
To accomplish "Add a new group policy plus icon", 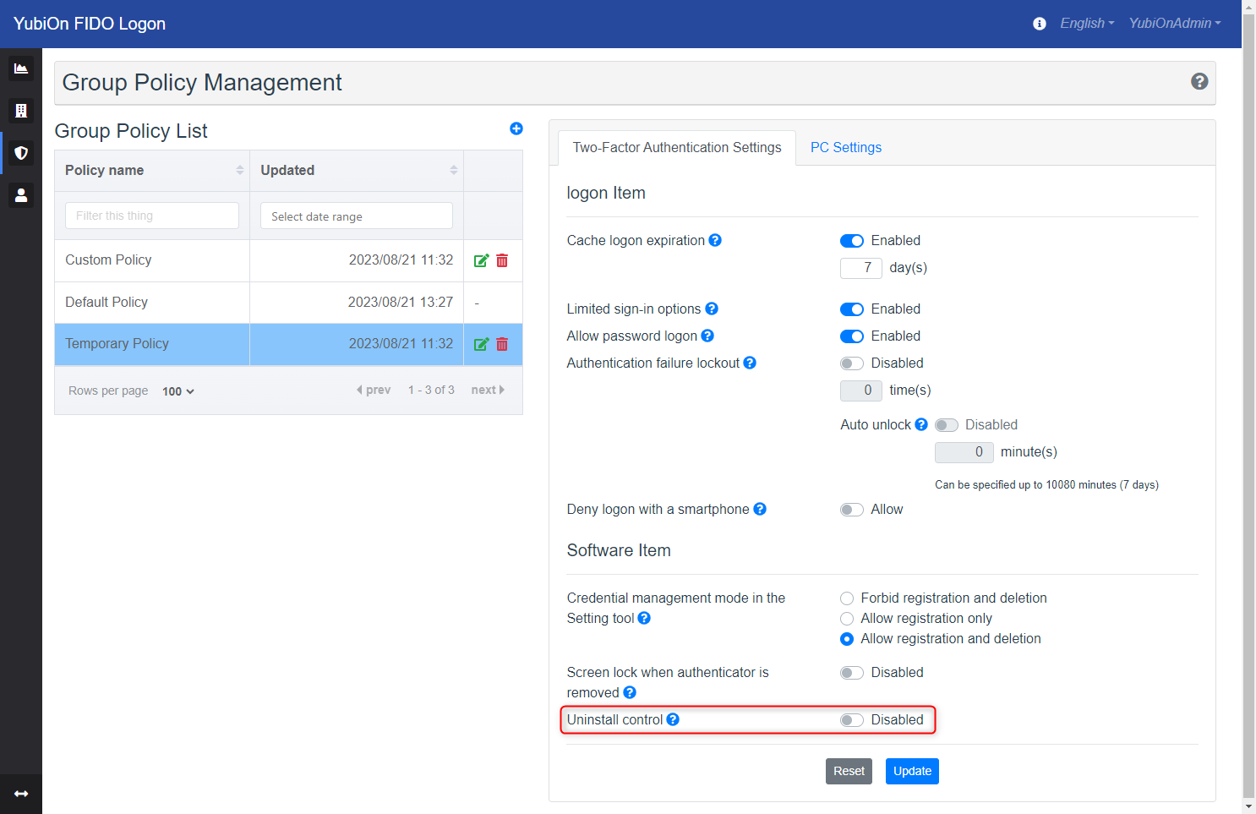I will click(516, 128).
